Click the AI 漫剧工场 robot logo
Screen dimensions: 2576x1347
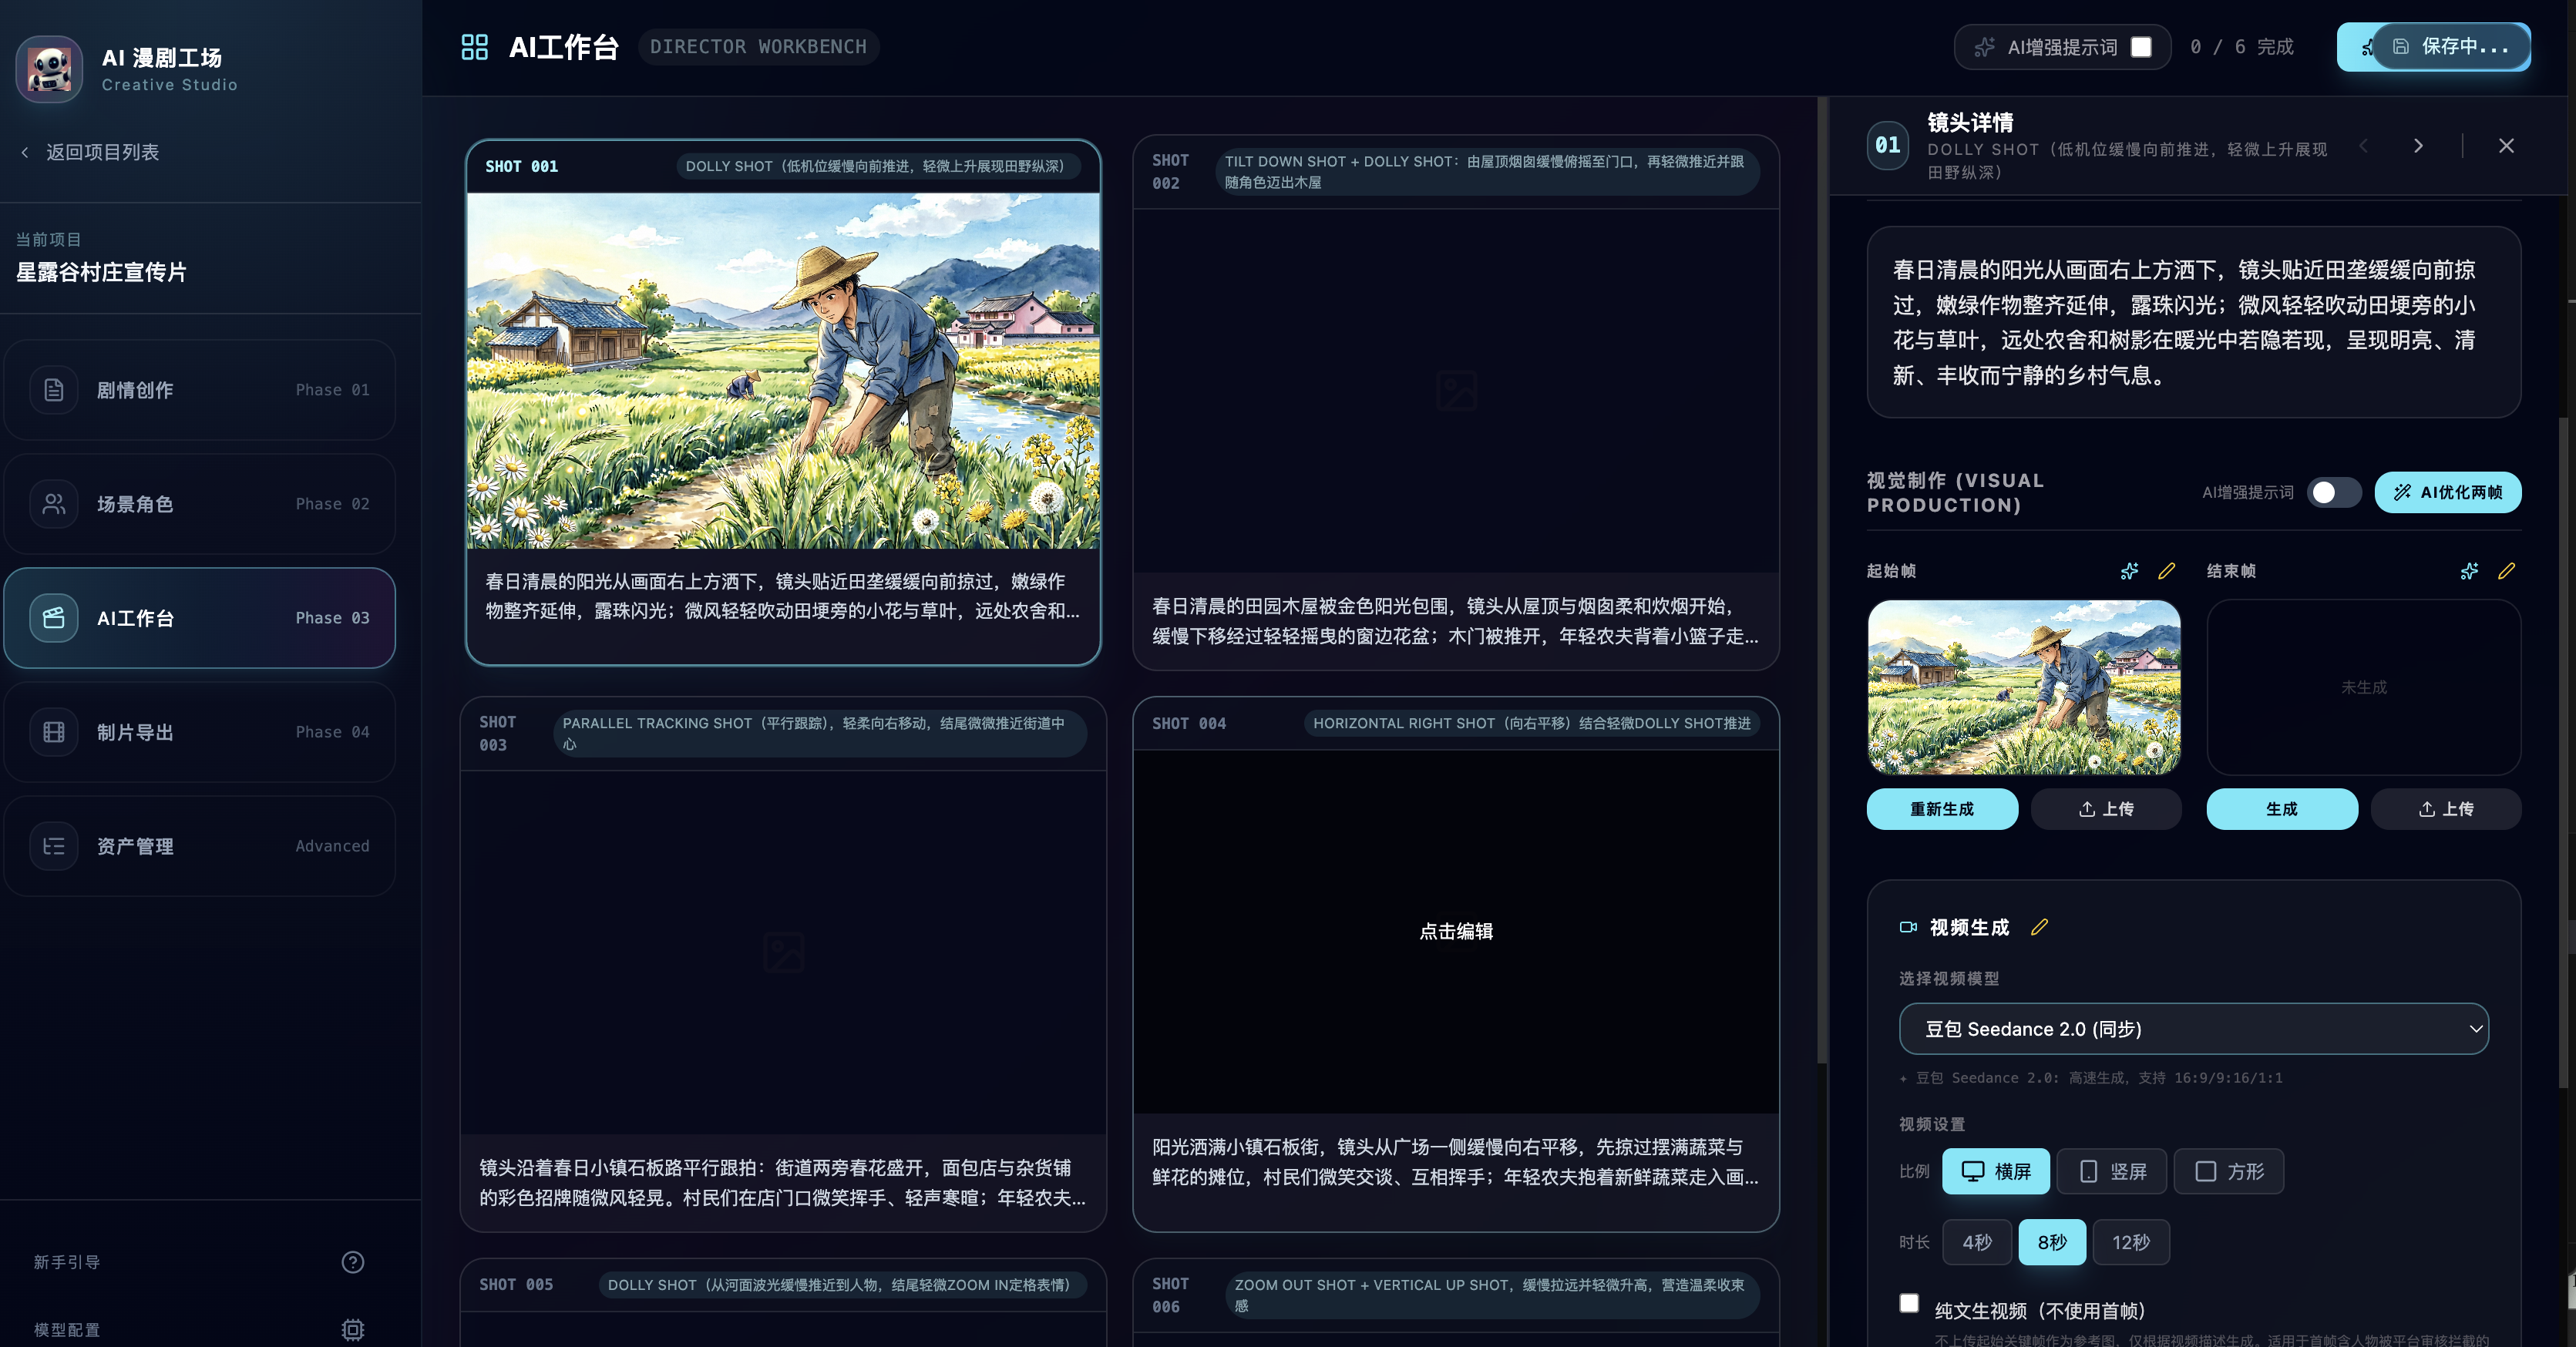coord(49,69)
